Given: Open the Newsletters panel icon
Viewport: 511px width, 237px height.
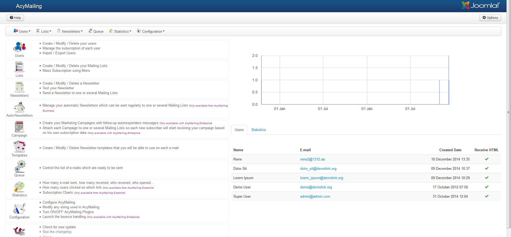Looking at the screenshot, I should tap(19, 87).
